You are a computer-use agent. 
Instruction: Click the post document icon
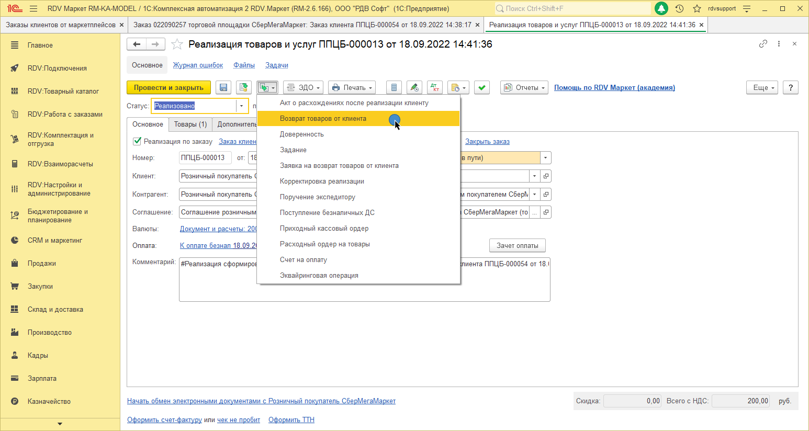[243, 88]
